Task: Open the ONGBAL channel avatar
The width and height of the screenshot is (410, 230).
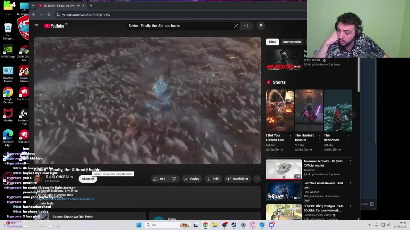Action: tap(38, 179)
